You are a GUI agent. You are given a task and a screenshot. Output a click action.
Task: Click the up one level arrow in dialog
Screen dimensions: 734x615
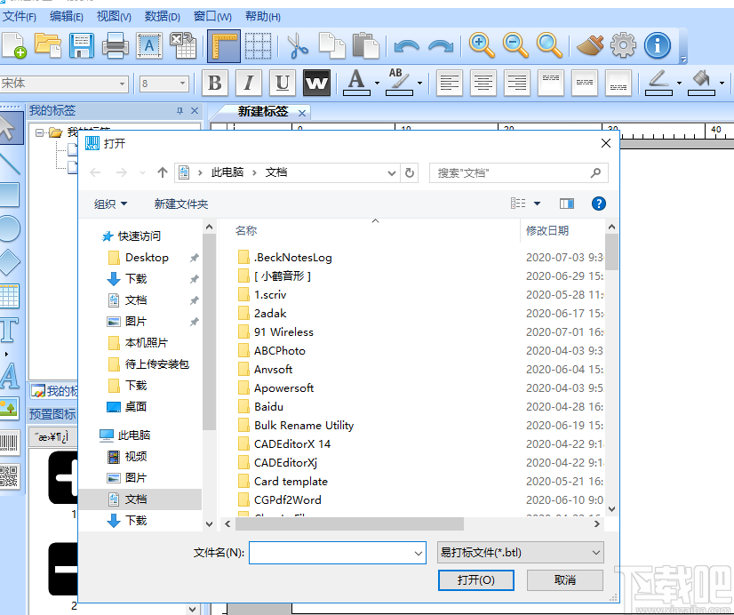tap(163, 172)
